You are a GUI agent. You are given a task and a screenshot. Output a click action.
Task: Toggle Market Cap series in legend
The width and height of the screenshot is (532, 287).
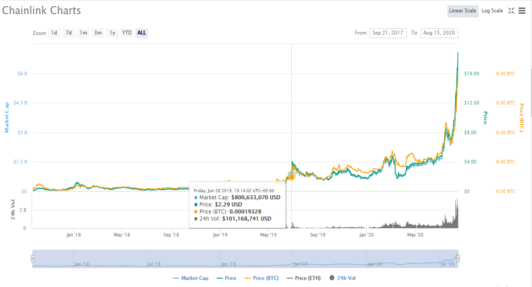click(x=190, y=278)
